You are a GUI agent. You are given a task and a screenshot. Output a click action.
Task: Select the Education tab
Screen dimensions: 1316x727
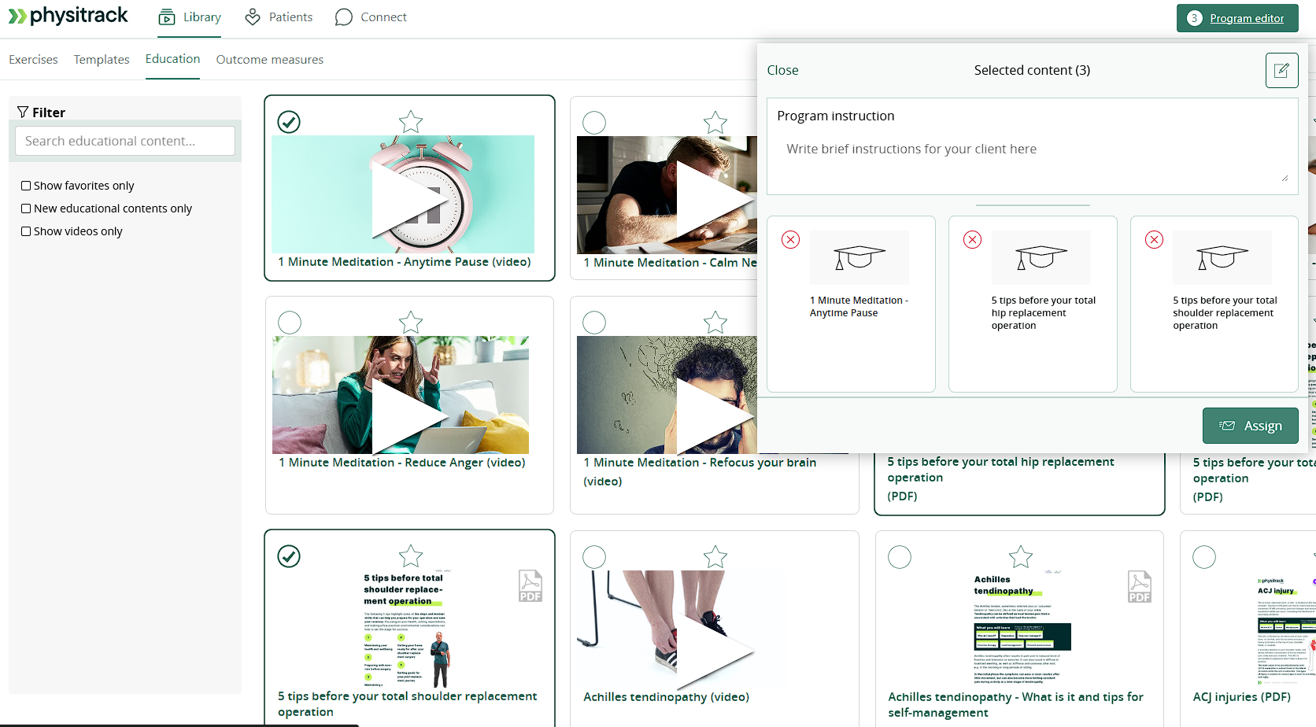click(172, 59)
